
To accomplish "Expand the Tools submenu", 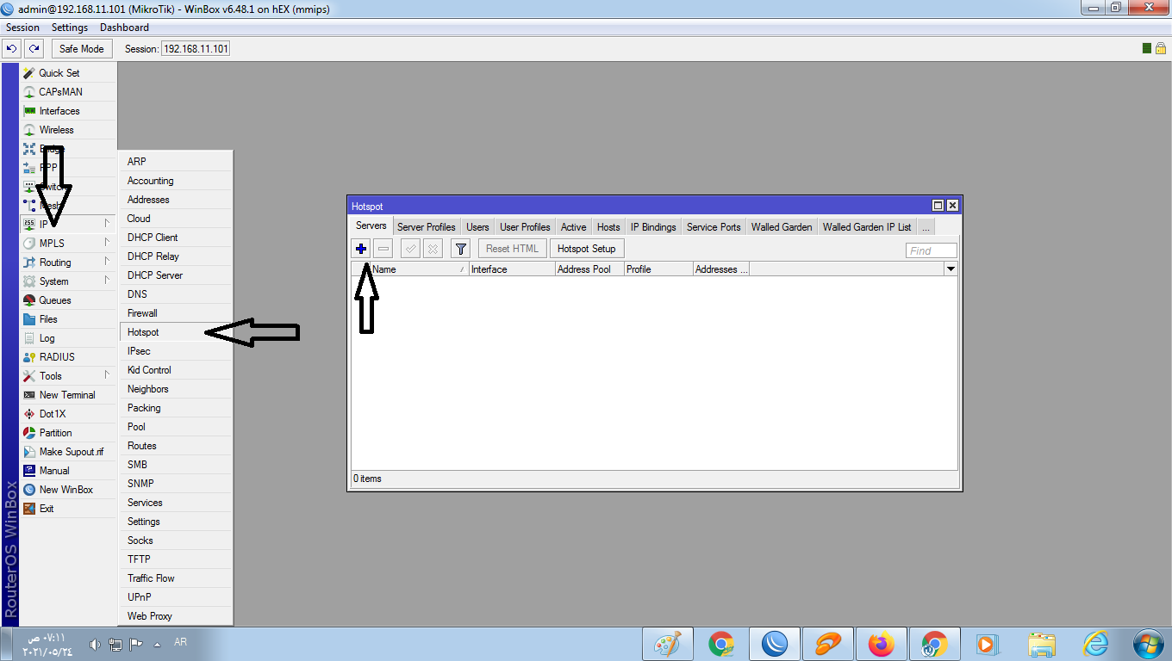I will click(68, 376).
